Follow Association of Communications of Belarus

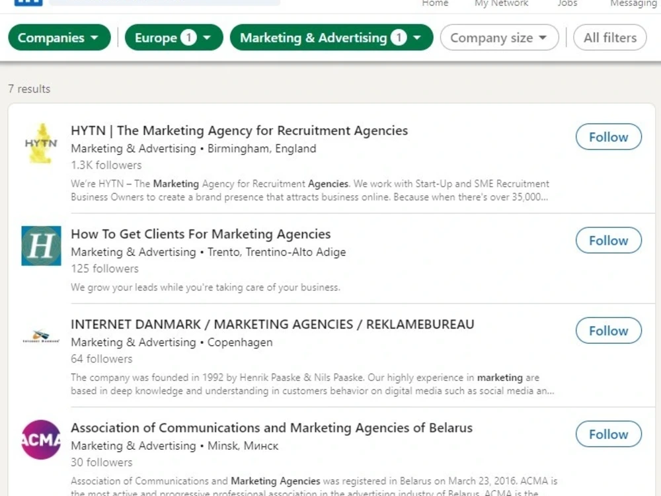pyautogui.click(x=608, y=434)
